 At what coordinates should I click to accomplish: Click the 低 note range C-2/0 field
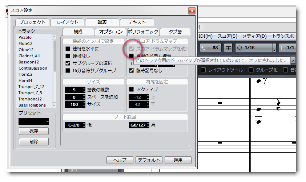point(74,125)
